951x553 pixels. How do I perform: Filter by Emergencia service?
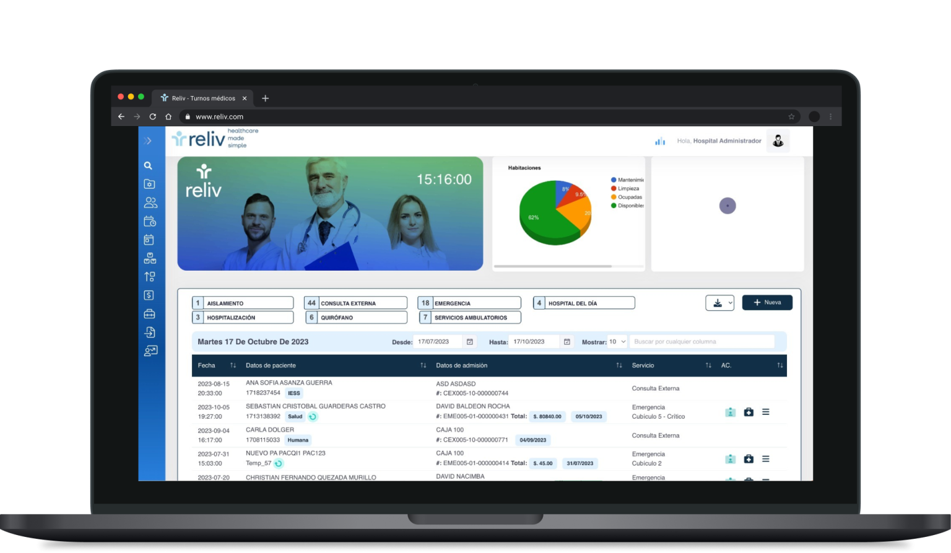point(469,303)
